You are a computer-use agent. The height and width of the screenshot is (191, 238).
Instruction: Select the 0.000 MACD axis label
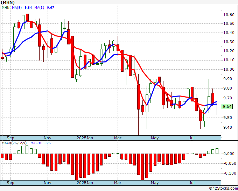point(229,154)
